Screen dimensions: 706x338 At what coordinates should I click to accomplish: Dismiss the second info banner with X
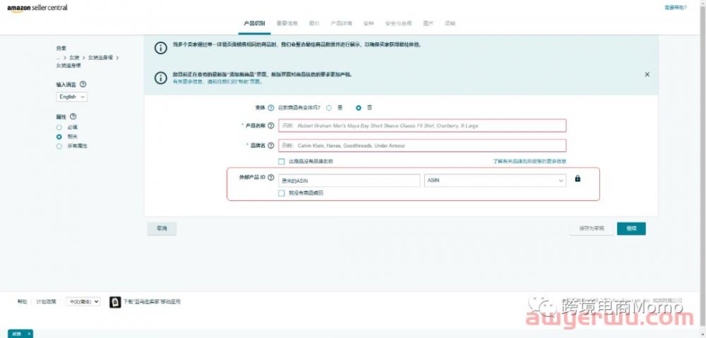647,74
